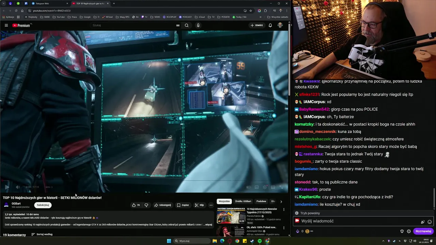This screenshot has height=245, width=436.
Task: Enter fullscreen in the video player
Action: coord(281,187)
